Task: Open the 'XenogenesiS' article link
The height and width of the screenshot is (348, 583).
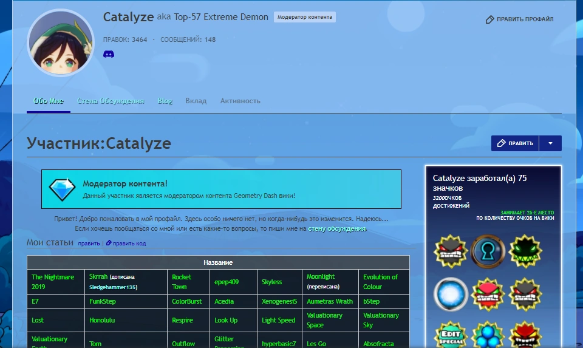Action: click(279, 301)
